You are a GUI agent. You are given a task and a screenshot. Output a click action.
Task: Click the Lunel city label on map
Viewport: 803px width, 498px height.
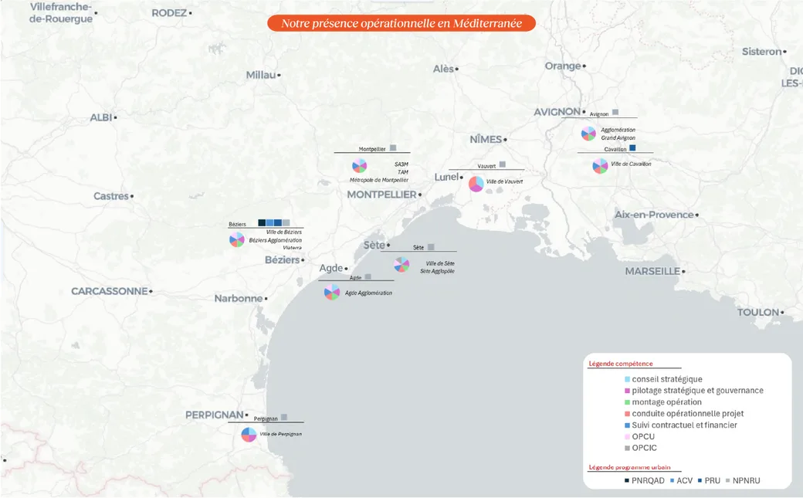click(x=446, y=177)
